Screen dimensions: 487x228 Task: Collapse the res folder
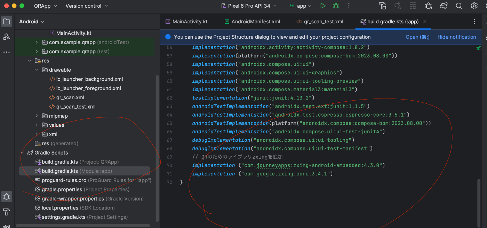tap(30, 61)
